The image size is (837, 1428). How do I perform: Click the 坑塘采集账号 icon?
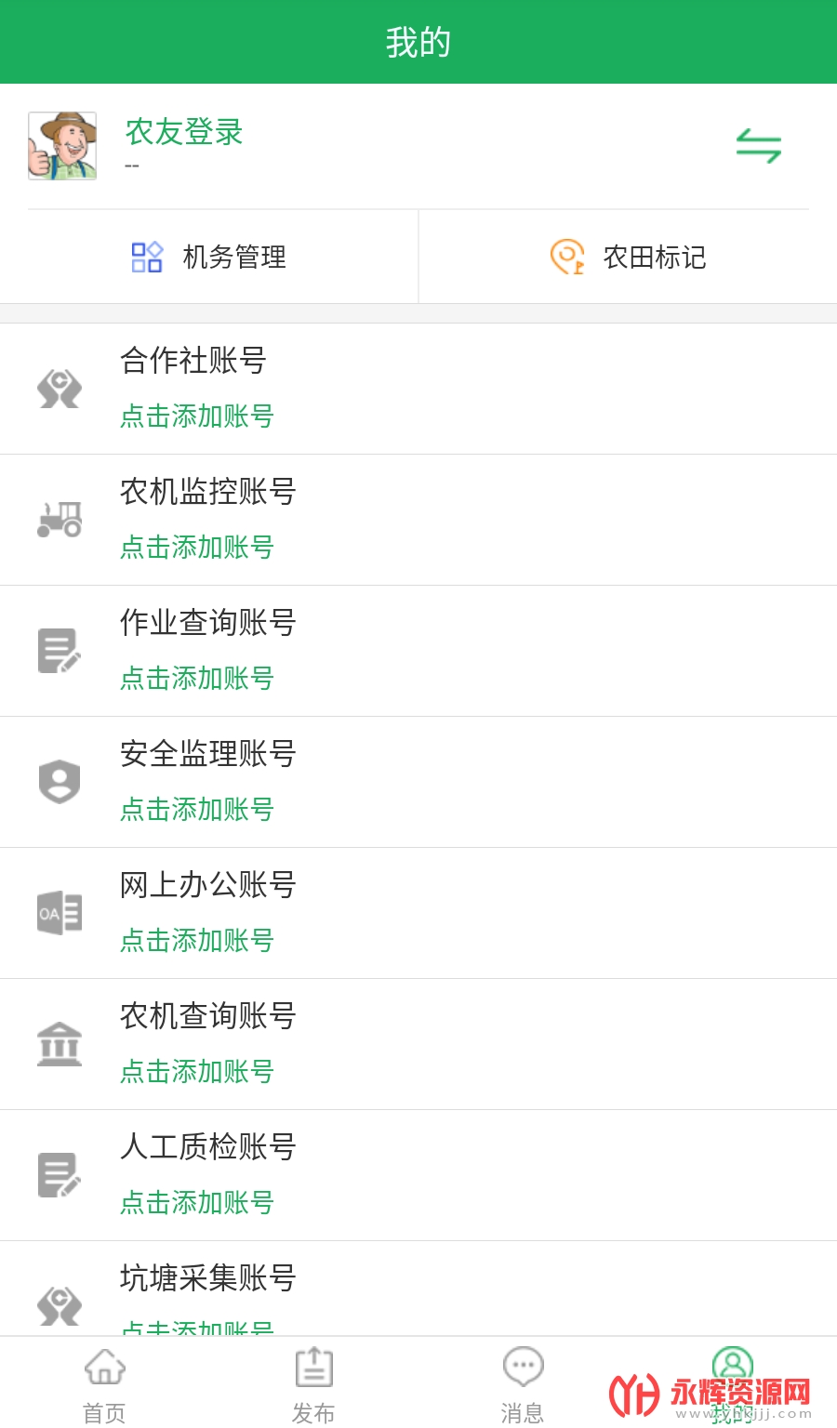[x=60, y=1304]
